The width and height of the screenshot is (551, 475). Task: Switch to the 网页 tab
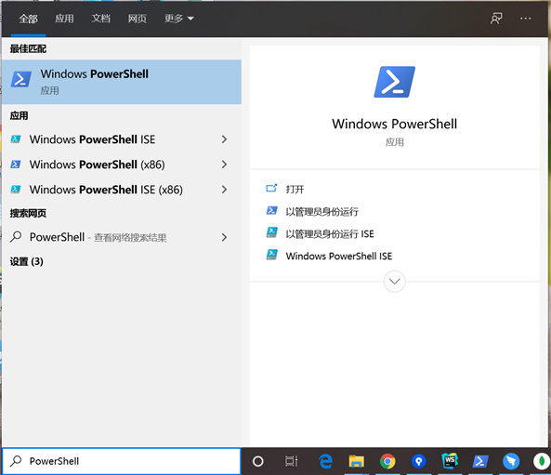137,19
